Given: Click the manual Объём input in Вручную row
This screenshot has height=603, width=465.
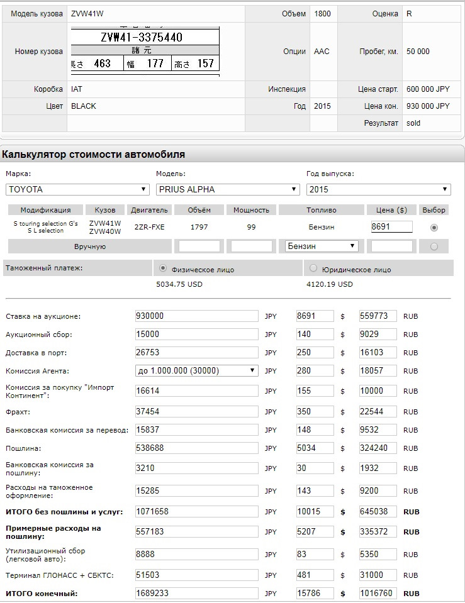Looking at the screenshot, I should [199, 246].
